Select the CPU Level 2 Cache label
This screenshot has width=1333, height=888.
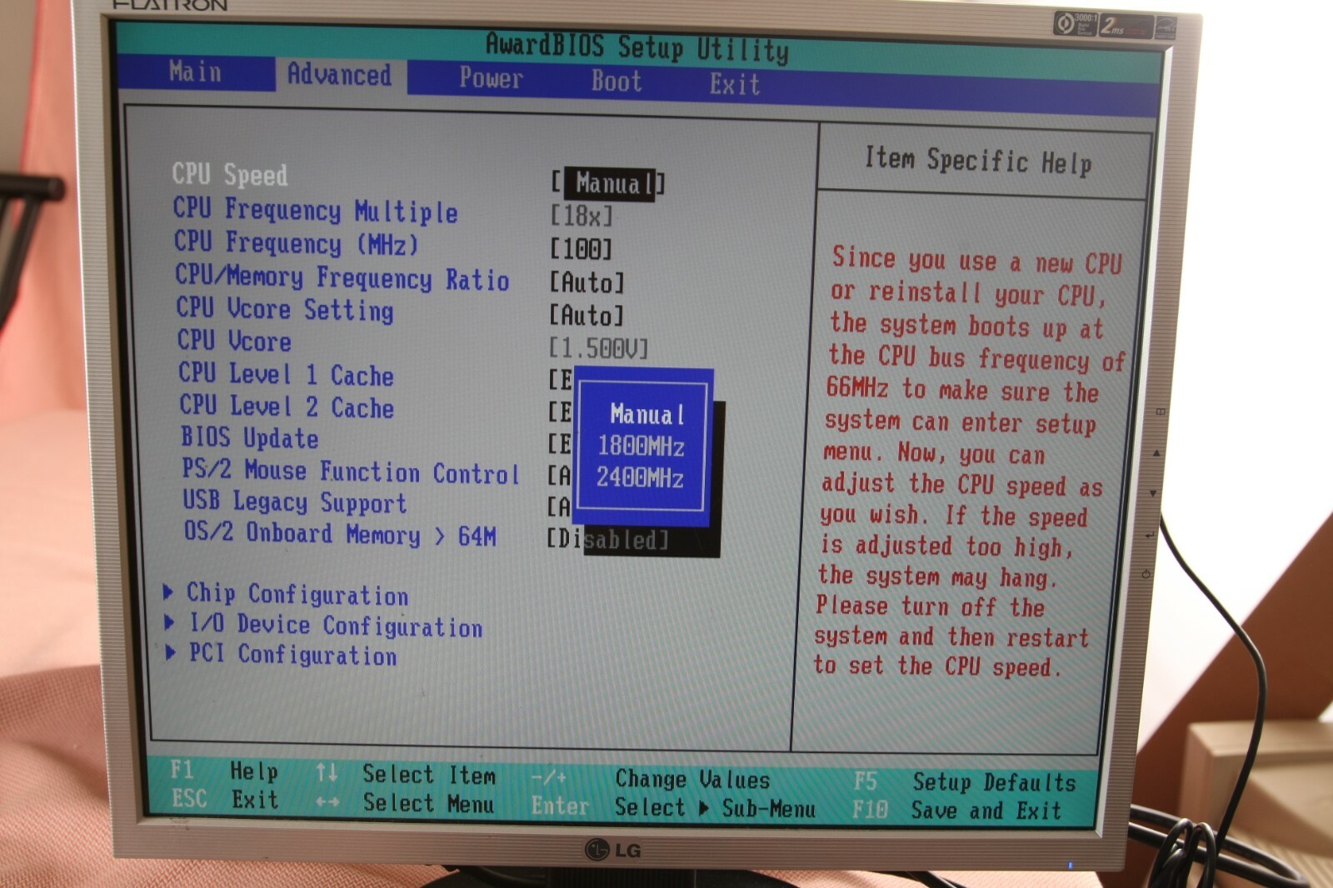(287, 407)
